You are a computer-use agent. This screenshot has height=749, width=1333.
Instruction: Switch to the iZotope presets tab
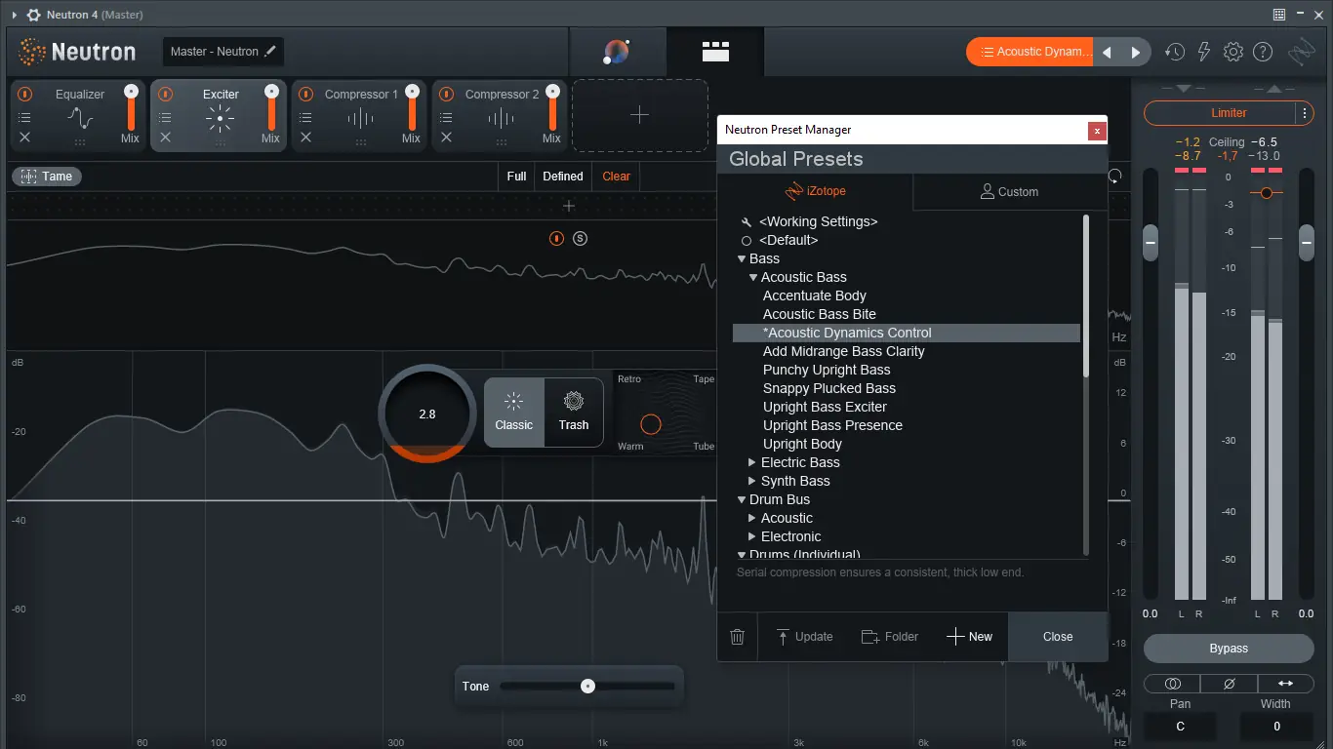pyautogui.click(x=816, y=192)
